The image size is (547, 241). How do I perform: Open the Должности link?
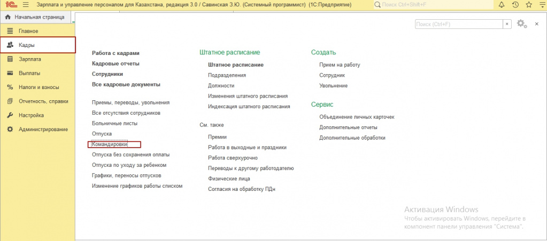coord(221,85)
